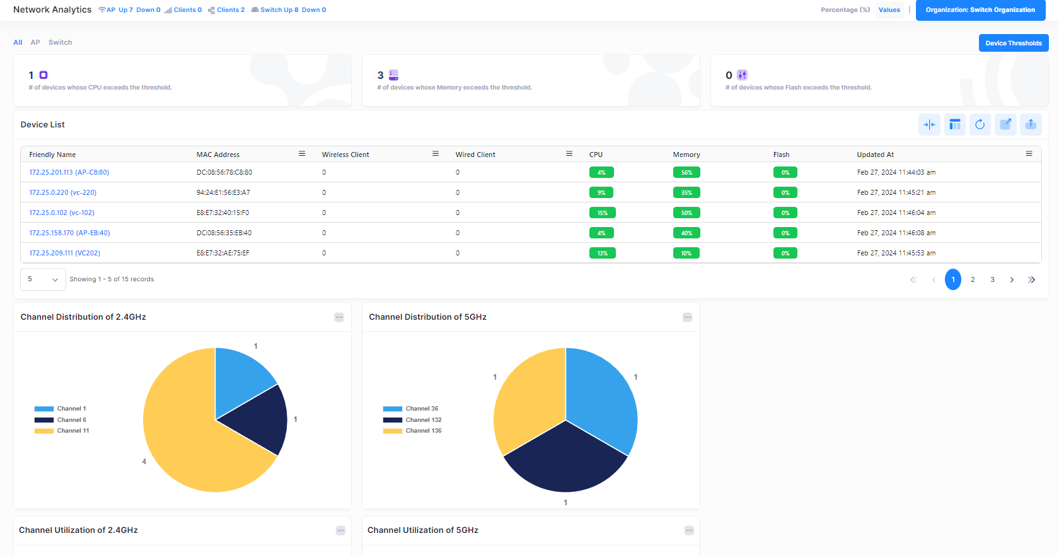Open options menu for 5GHz Channel Distribution
This screenshot has width=1059, height=555.
click(687, 317)
